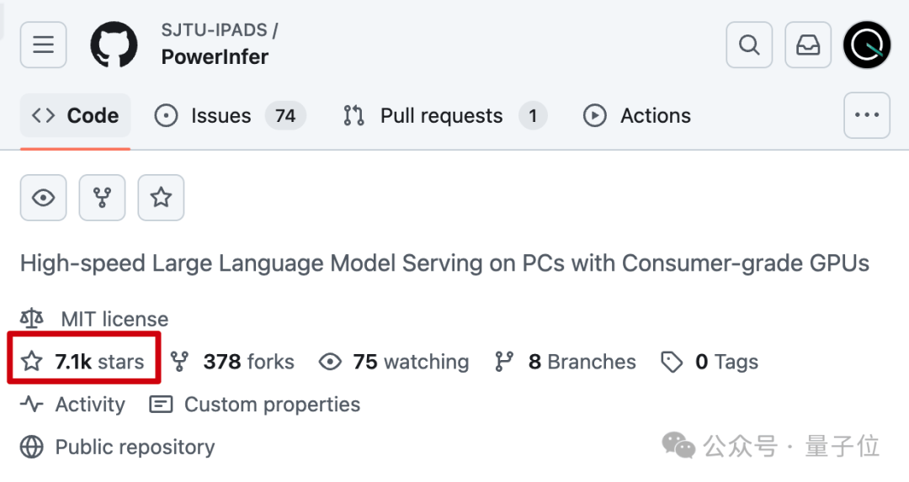909x482 pixels.
Task: Click the GitHub Octocat logo
Action: pos(114,45)
